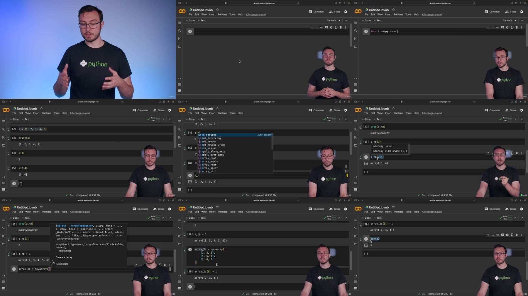Run the len(a) cell
Image resolution: width=528 pixels, height=296 pixels.
[x=366, y=239]
